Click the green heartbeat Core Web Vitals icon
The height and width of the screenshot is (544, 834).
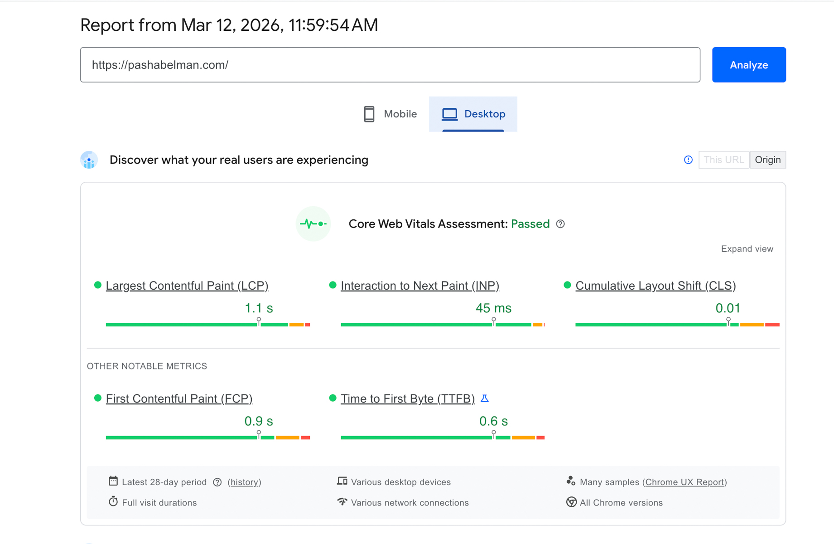[x=313, y=223]
